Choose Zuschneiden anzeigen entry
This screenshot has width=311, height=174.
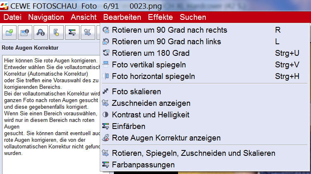click(205, 103)
